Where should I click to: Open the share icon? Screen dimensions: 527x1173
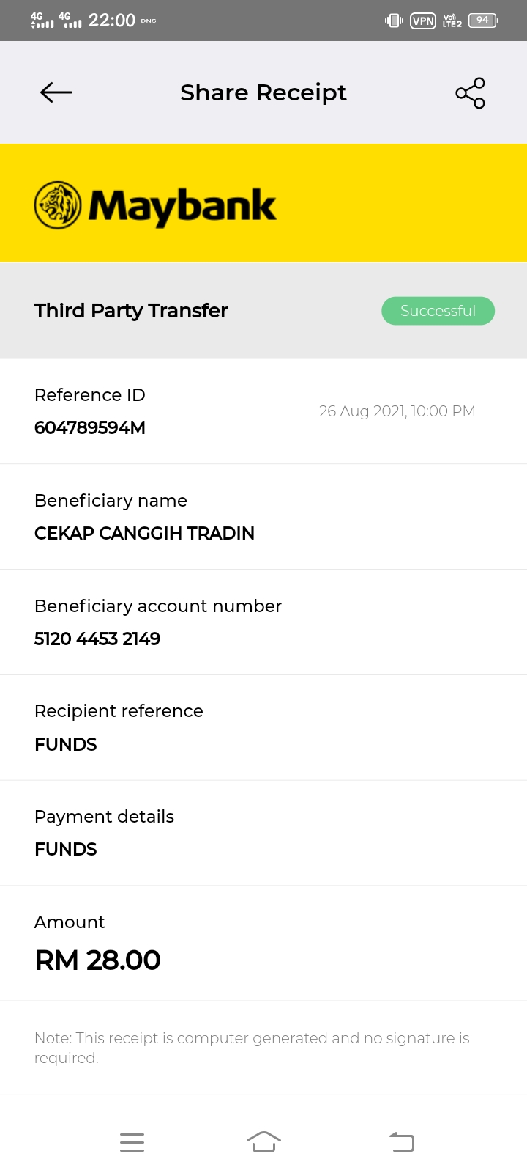[470, 93]
